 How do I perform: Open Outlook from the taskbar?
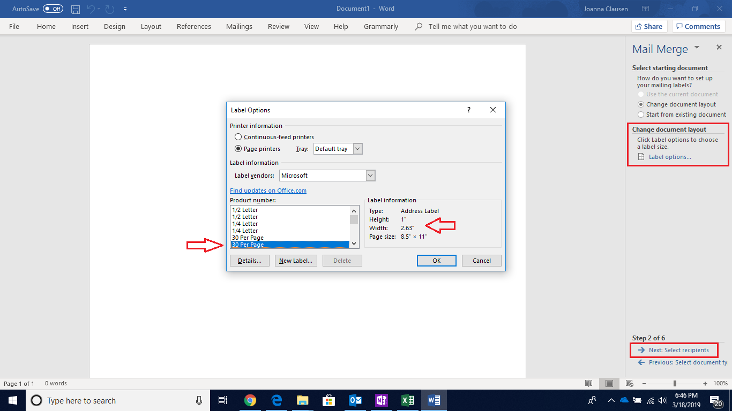click(x=355, y=400)
